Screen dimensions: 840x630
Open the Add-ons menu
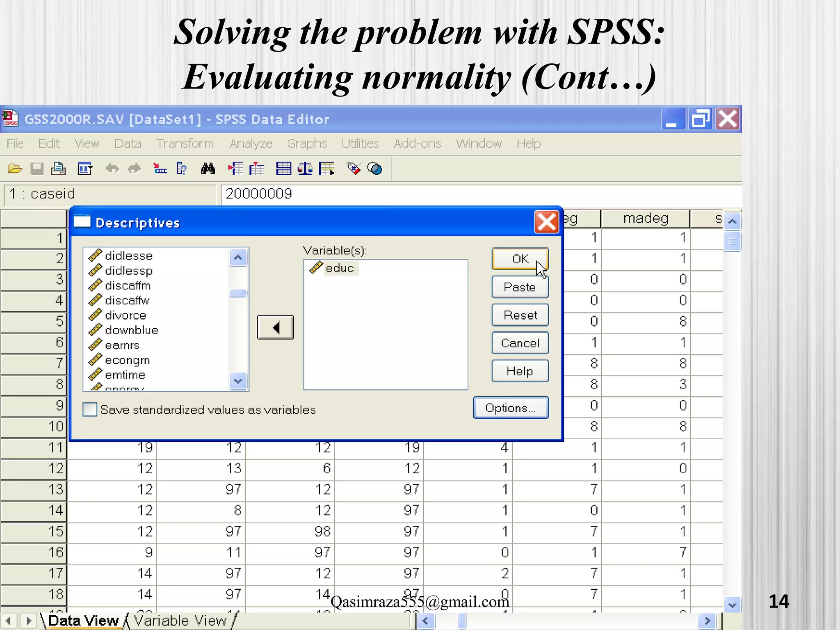(417, 143)
